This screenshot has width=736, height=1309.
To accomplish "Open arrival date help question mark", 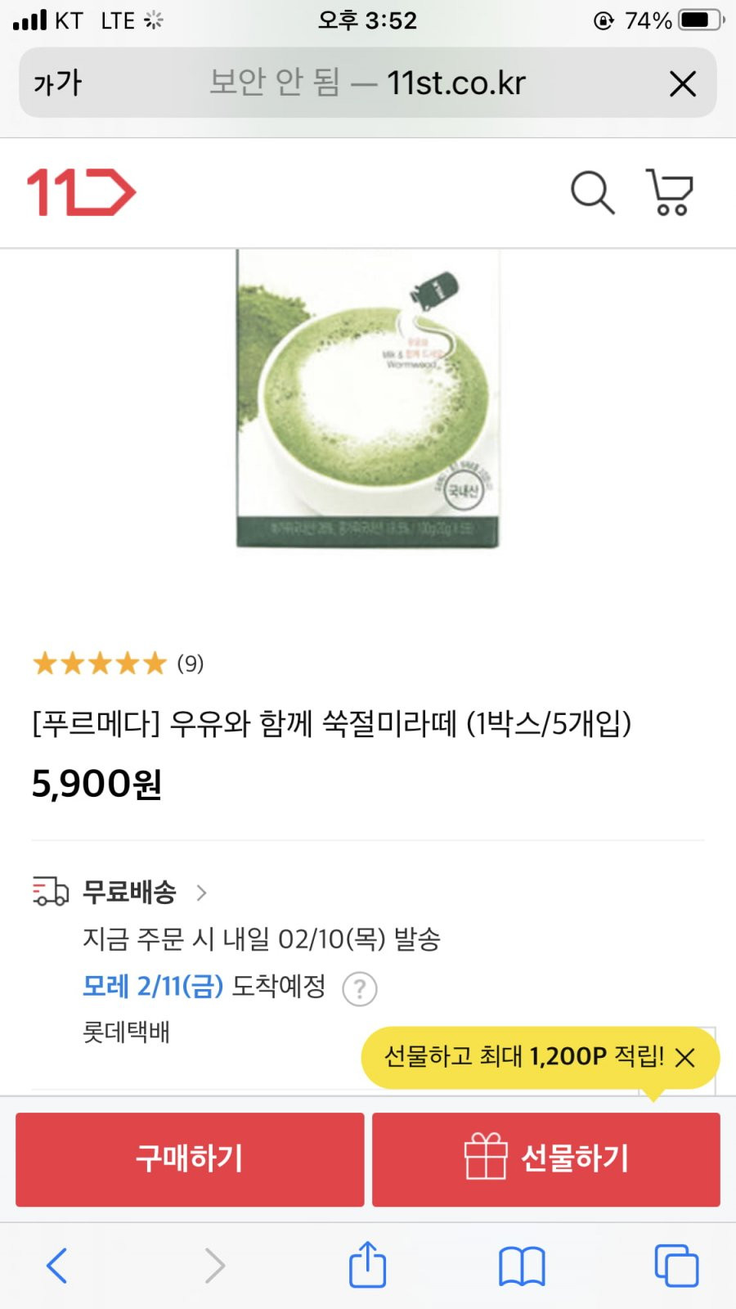I will (x=359, y=988).
